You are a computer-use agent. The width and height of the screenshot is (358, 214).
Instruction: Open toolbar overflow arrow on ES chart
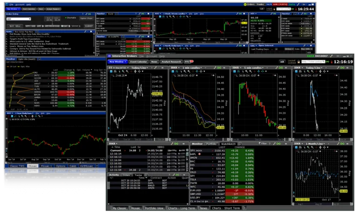[143, 71]
